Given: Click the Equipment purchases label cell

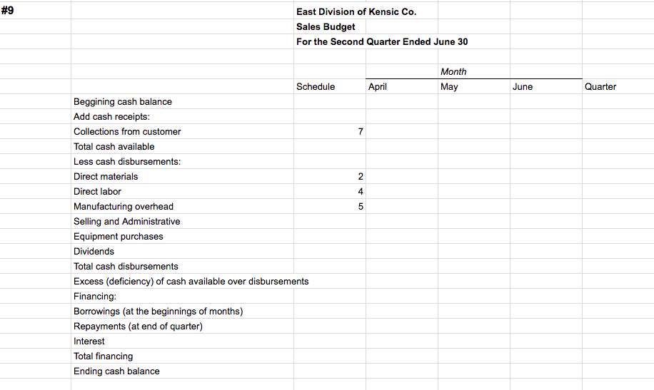Looking at the screenshot, I should 119,237.
